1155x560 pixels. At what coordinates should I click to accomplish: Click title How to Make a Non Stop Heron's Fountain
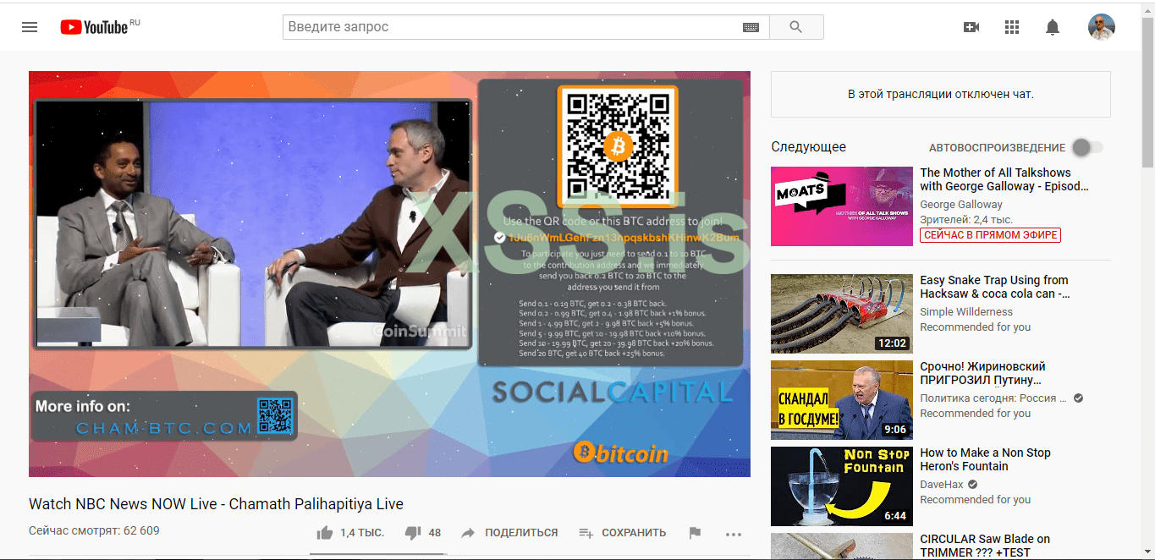[x=985, y=459]
